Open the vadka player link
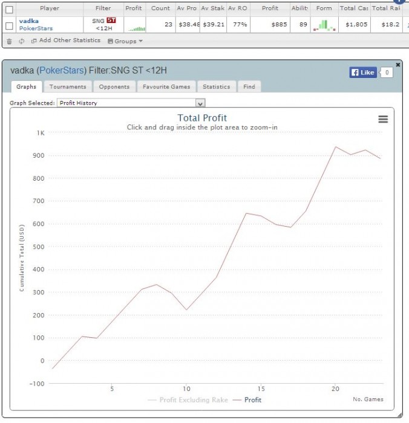409x423 pixels. pos(29,21)
